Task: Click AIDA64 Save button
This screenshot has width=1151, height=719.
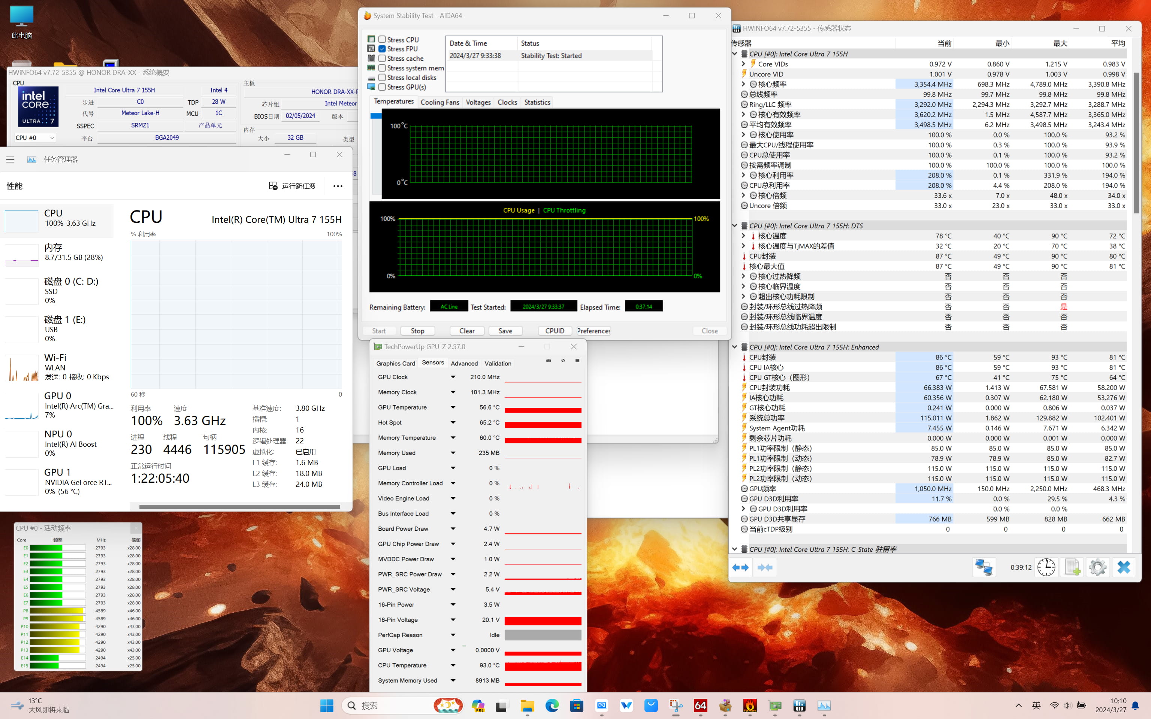Action: coord(505,331)
